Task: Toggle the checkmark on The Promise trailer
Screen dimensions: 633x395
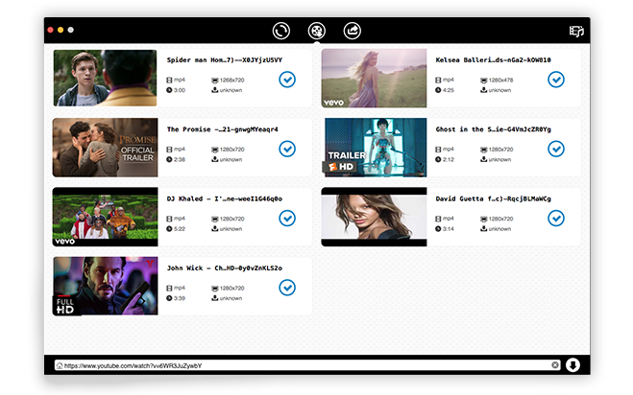Action: pos(286,149)
